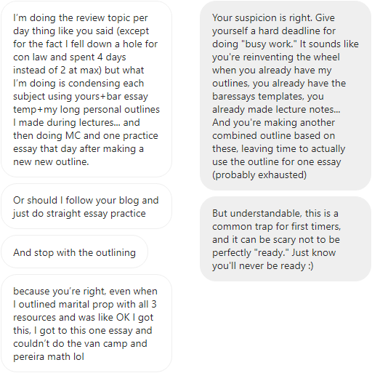Click the words "con law and spent 4 days"
Viewport: 372px width, 373px height.
(70, 57)
